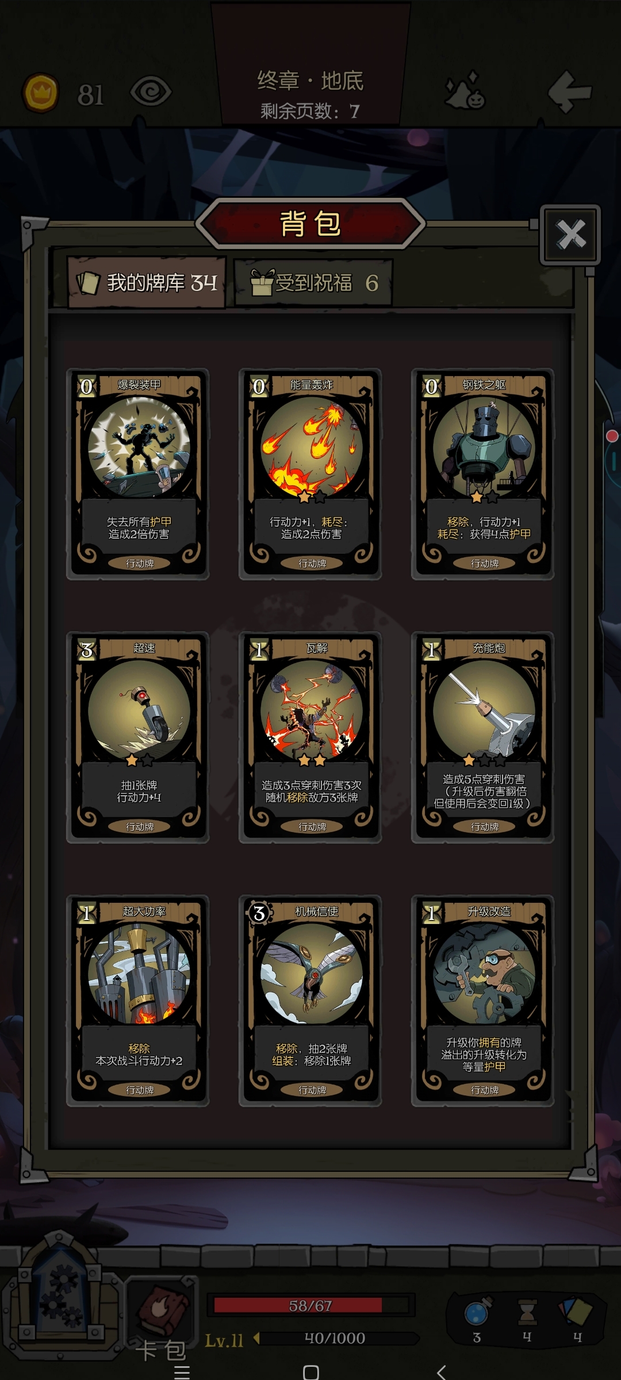This screenshot has width=621, height=1380.
Task: Tap the back arrow icon
Action: [569, 92]
